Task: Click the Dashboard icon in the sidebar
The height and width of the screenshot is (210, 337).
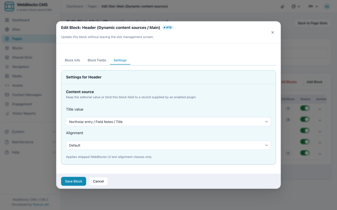Action: [x=7, y=20]
